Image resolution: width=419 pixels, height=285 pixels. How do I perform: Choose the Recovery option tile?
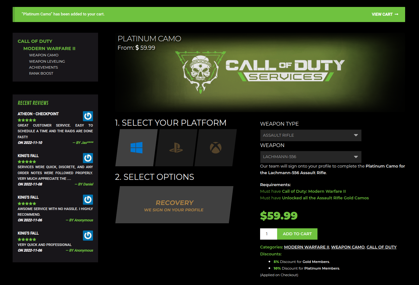point(174,205)
